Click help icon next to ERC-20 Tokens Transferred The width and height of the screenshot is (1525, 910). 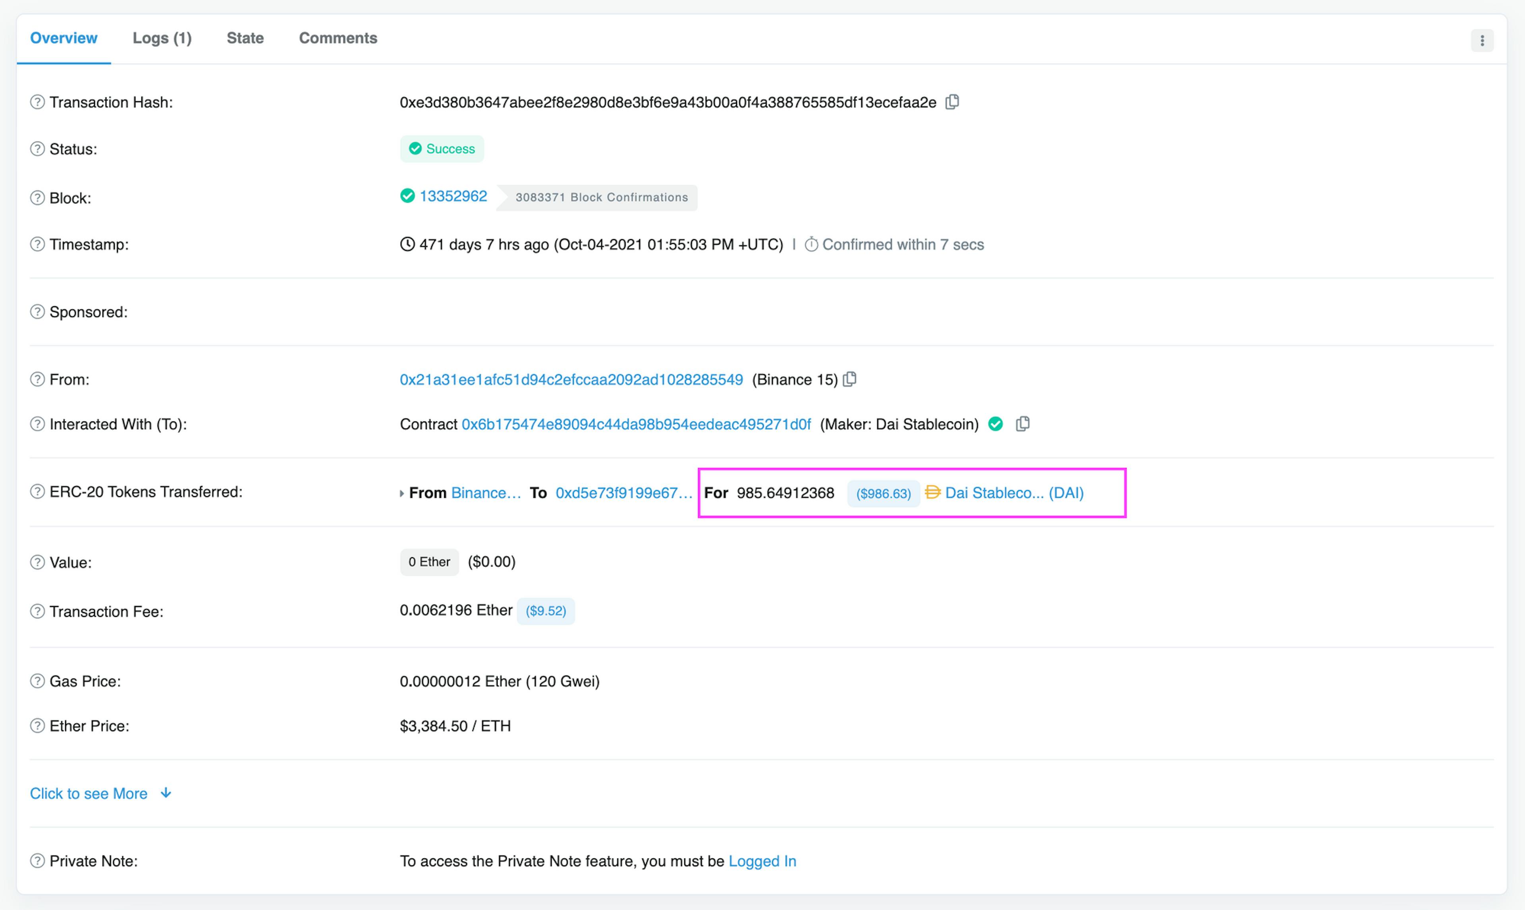click(37, 492)
